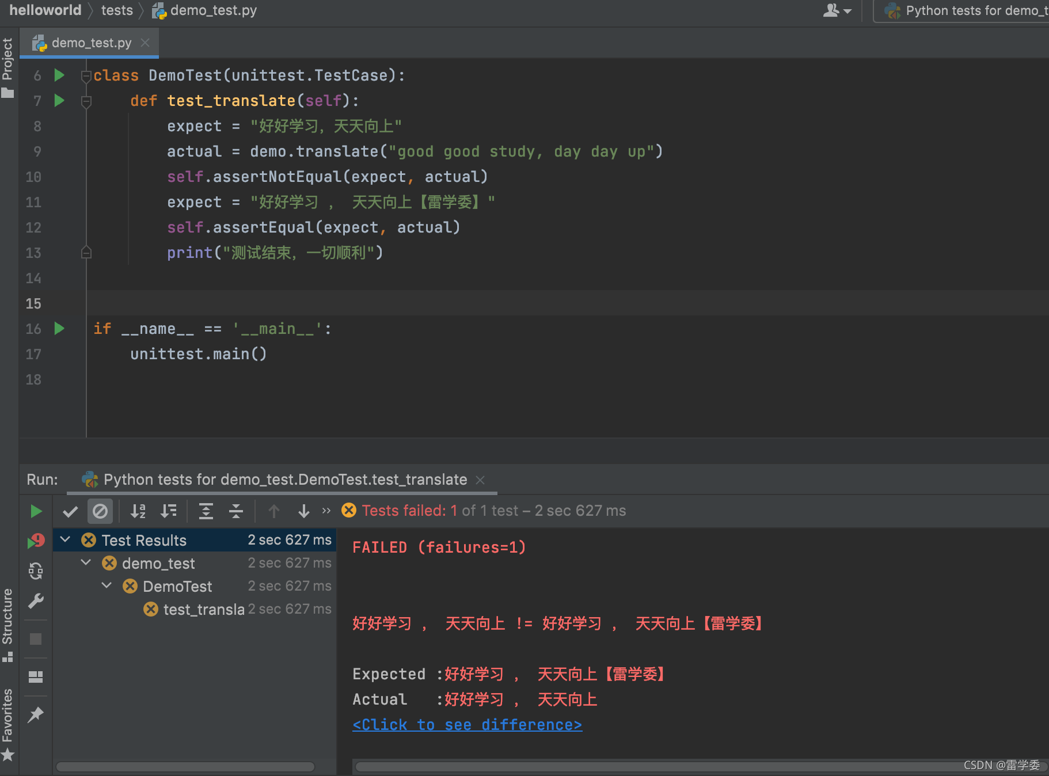The image size is (1049, 776).
Task: Close the demo_test.py editor tab
Action: (146, 43)
